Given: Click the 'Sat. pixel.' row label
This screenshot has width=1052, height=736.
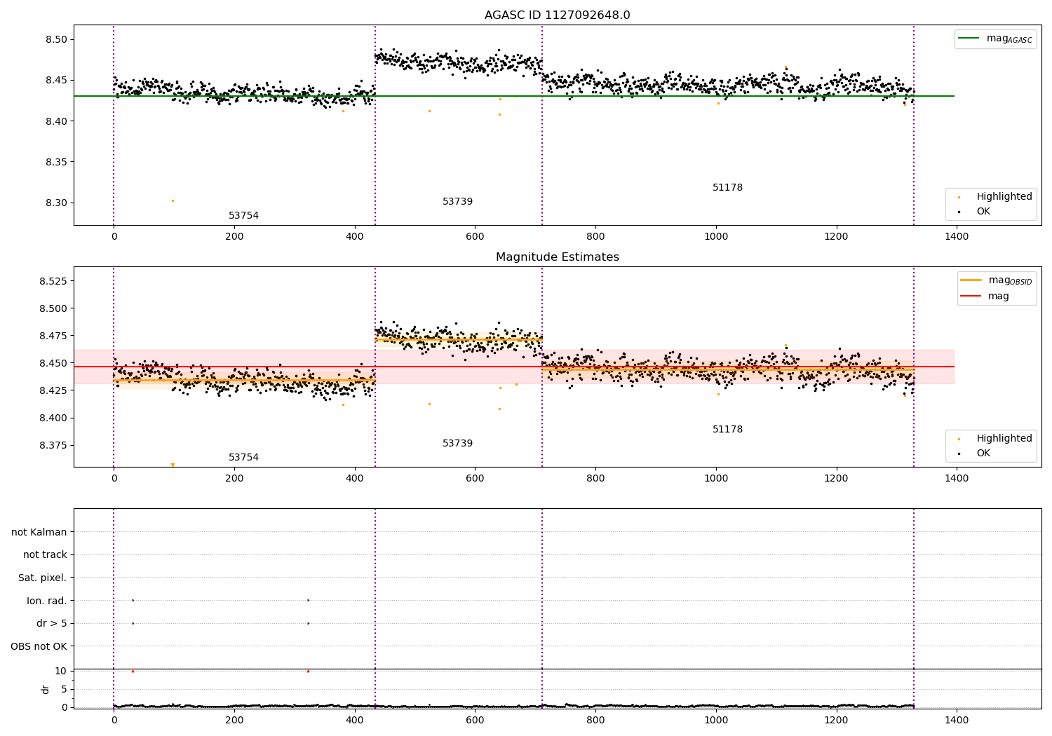Looking at the screenshot, I should click(43, 578).
